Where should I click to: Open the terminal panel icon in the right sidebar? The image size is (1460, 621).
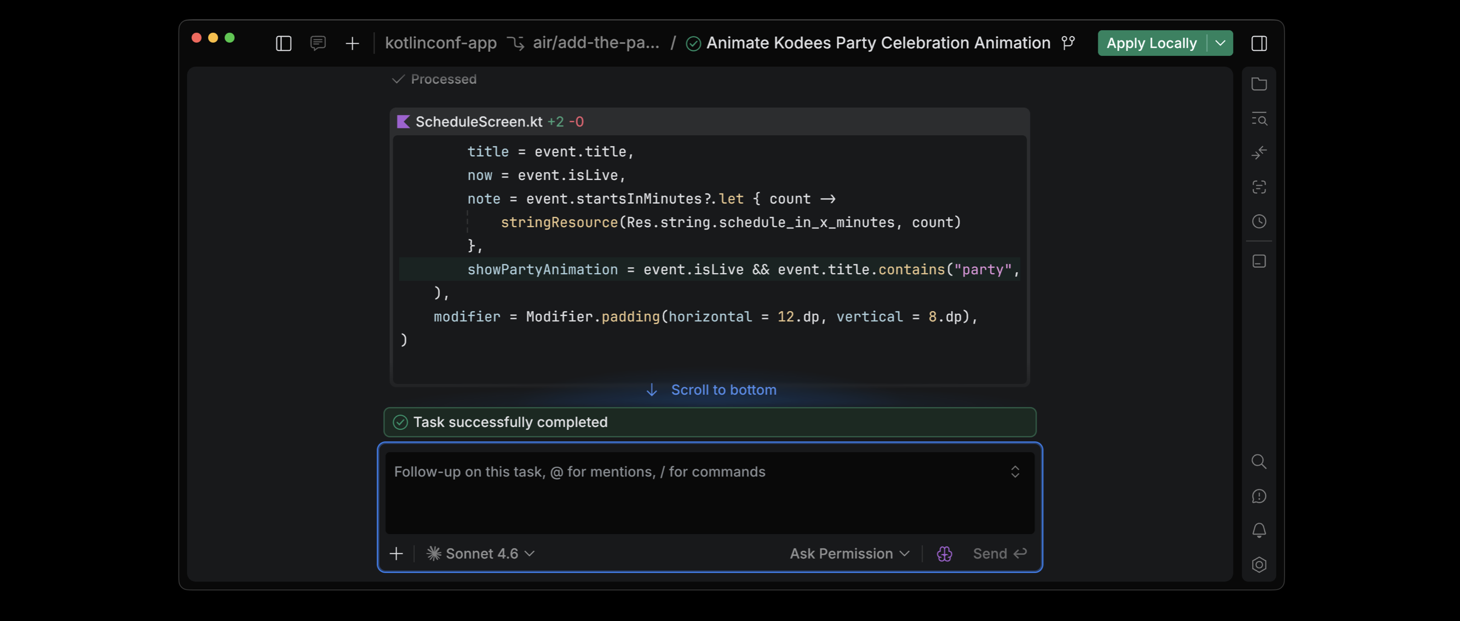[1259, 261]
